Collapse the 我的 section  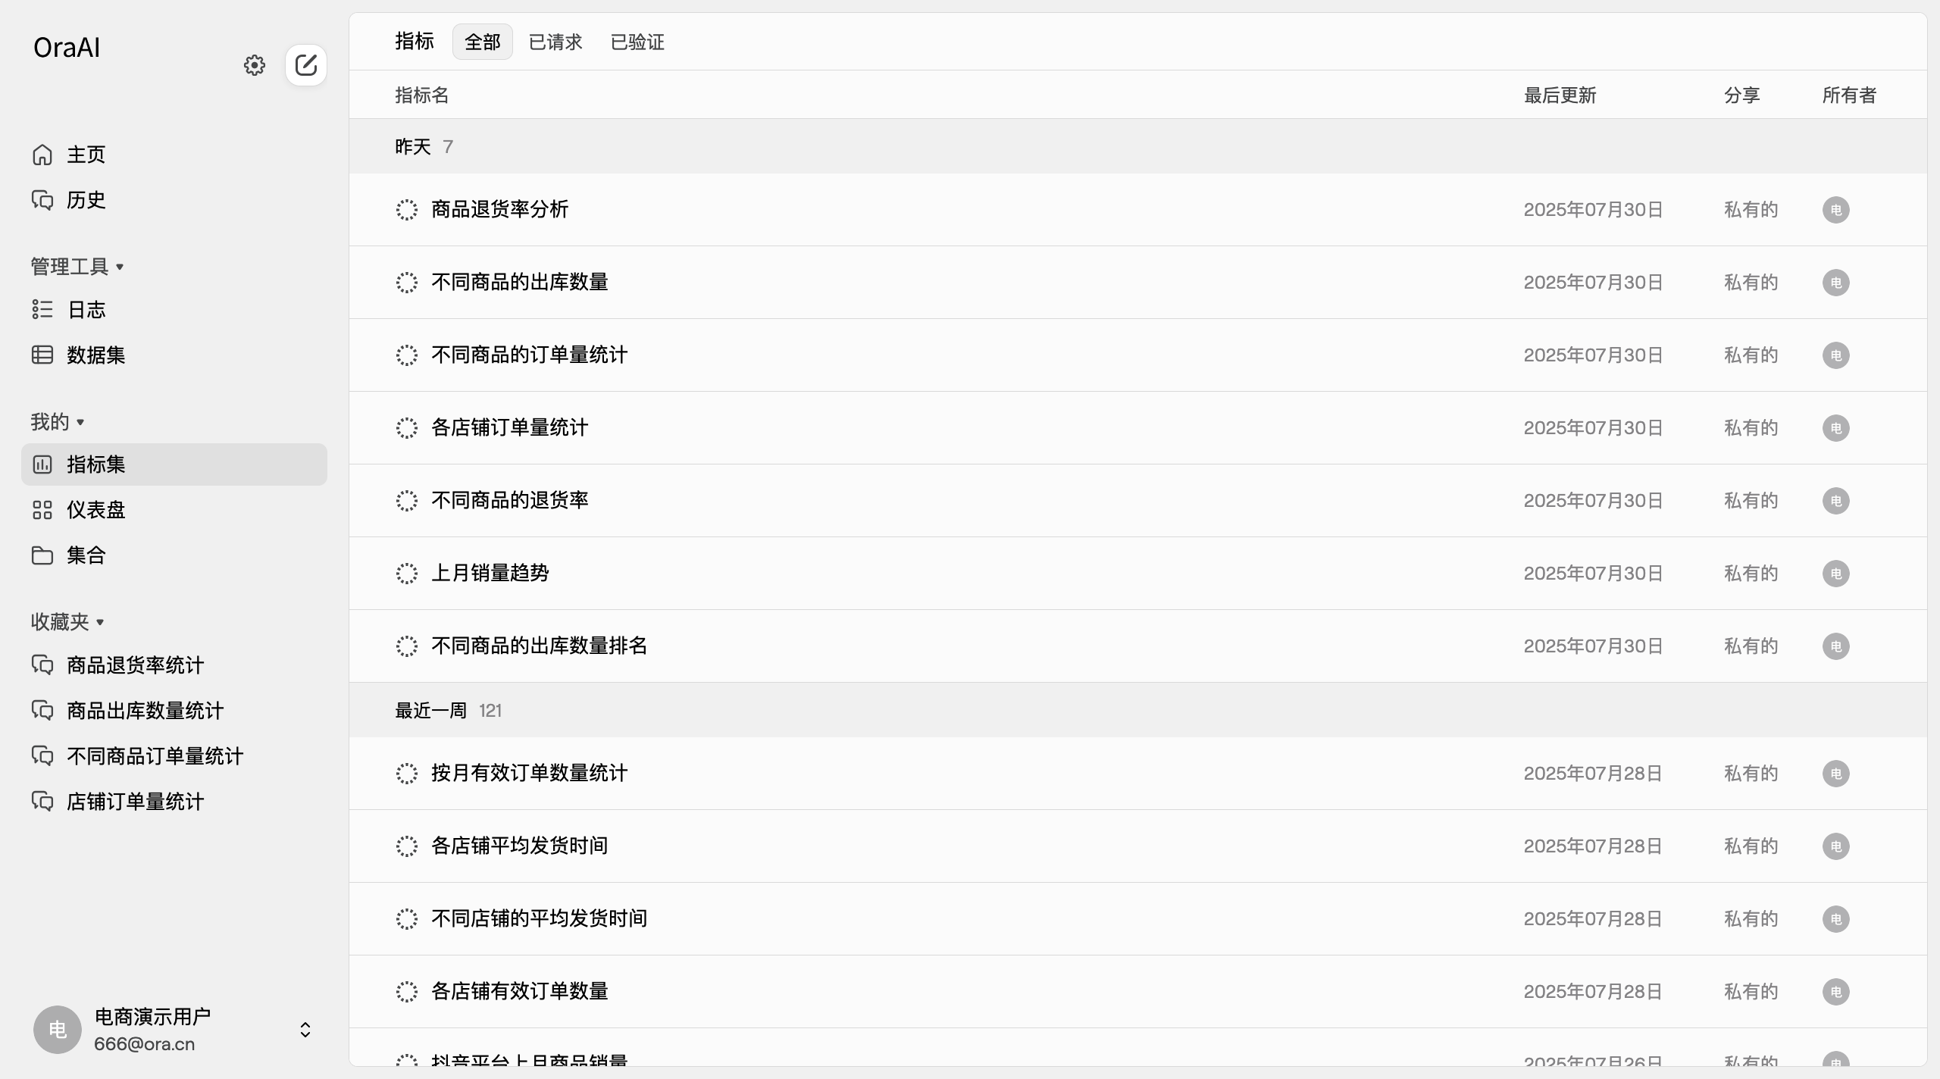coord(80,422)
